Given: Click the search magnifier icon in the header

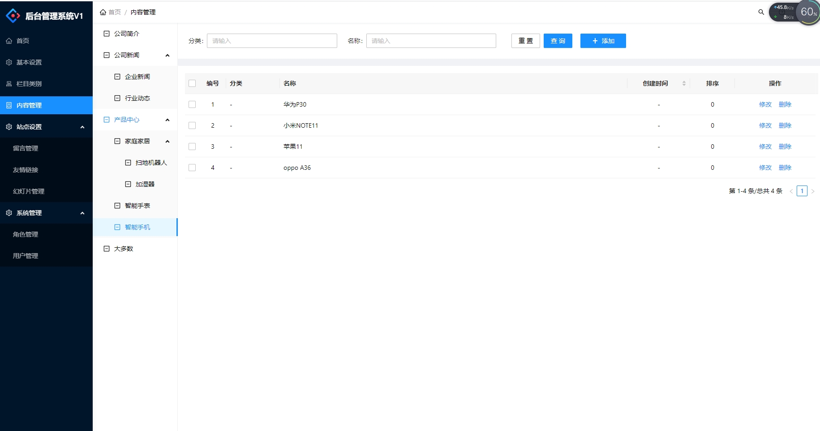Looking at the screenshot, I should (x=761, y=12).
